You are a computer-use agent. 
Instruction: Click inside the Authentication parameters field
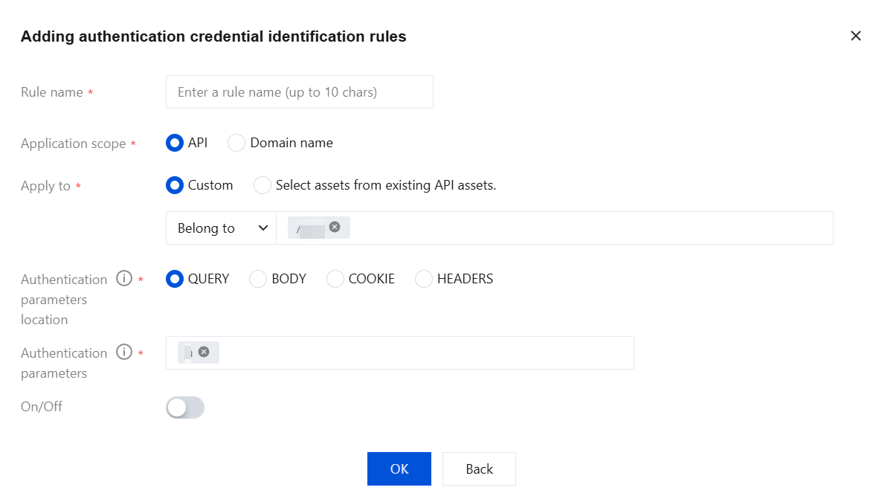(x=424, y=352)
